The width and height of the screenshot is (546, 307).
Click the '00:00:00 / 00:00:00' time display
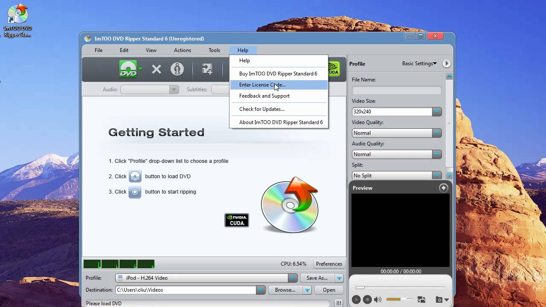[401, 272]
